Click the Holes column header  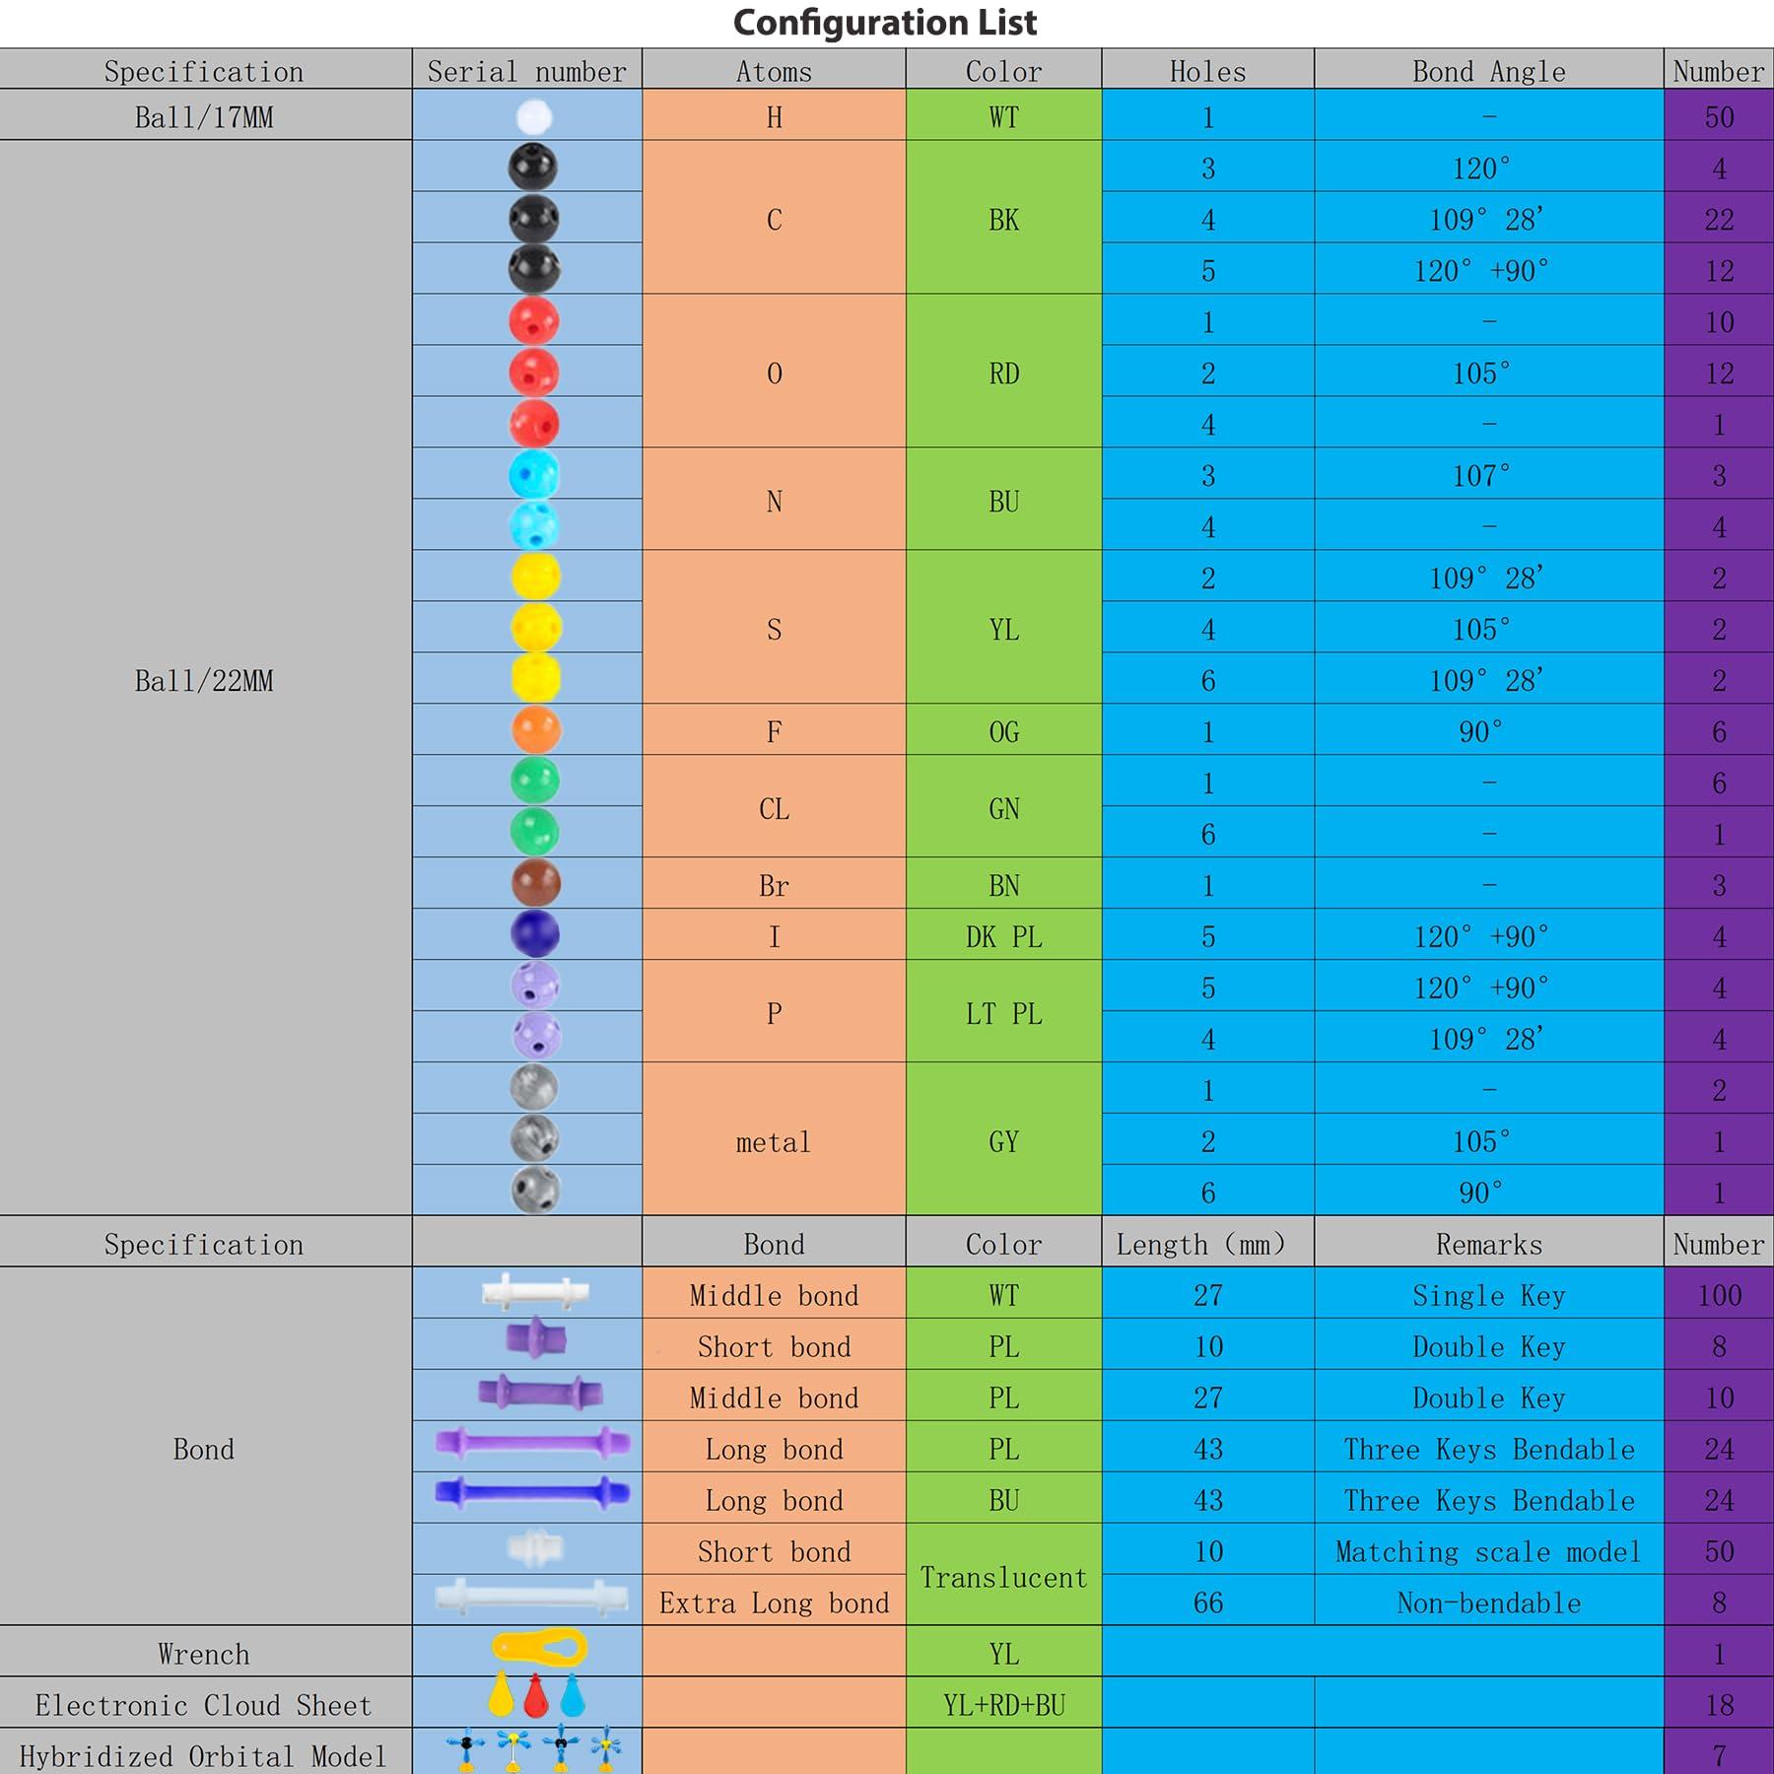[1207, 71]
